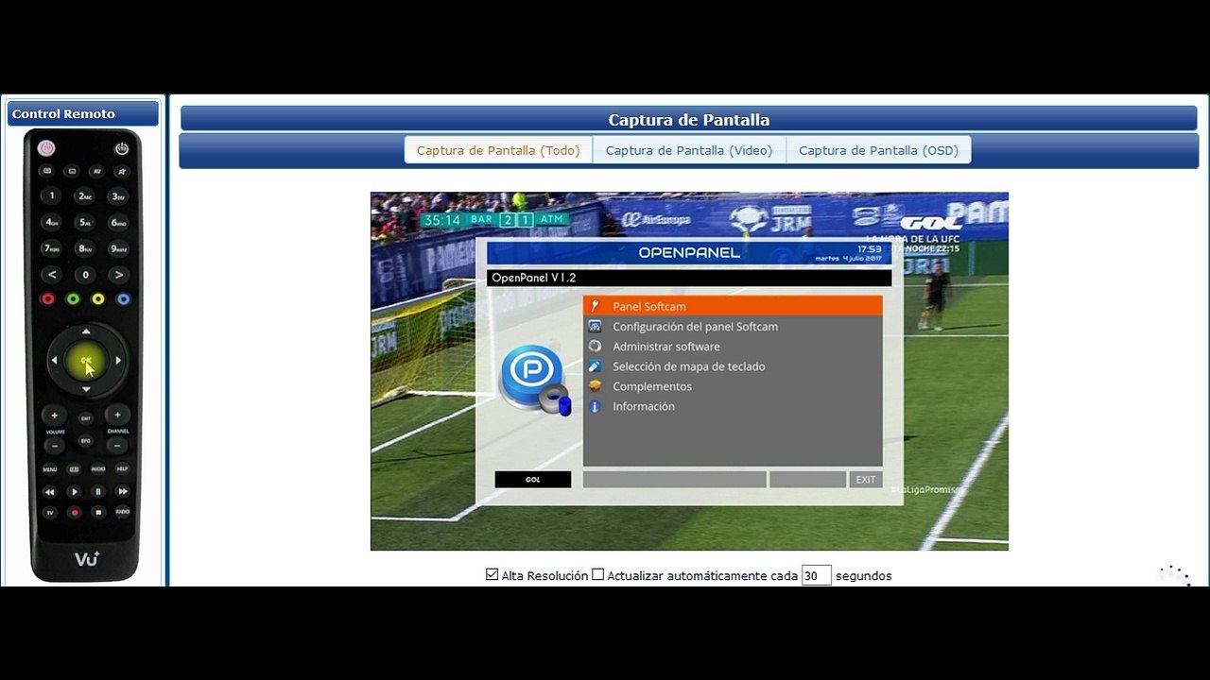Click number 2 ABC on the remote
The width and height of the screenshot is (1210, 680).
click(x=85, y=196)
